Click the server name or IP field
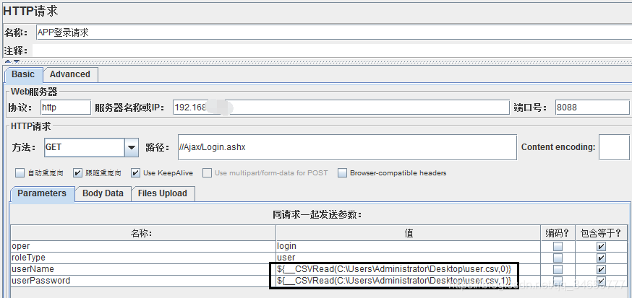Screen dimensions: 632x298 pos(341,108)
